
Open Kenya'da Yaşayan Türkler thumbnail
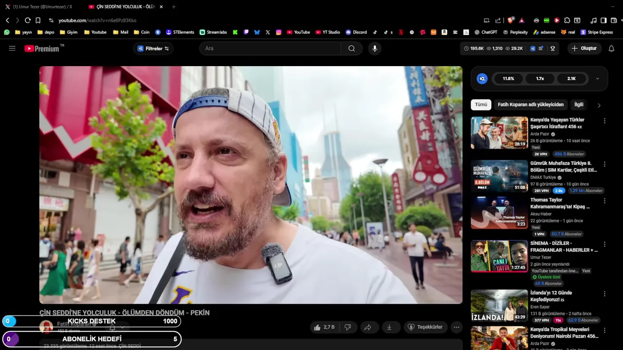click(499, 133)
